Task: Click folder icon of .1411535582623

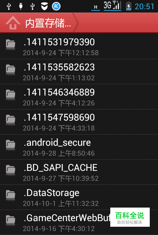Action: (11, 70)
